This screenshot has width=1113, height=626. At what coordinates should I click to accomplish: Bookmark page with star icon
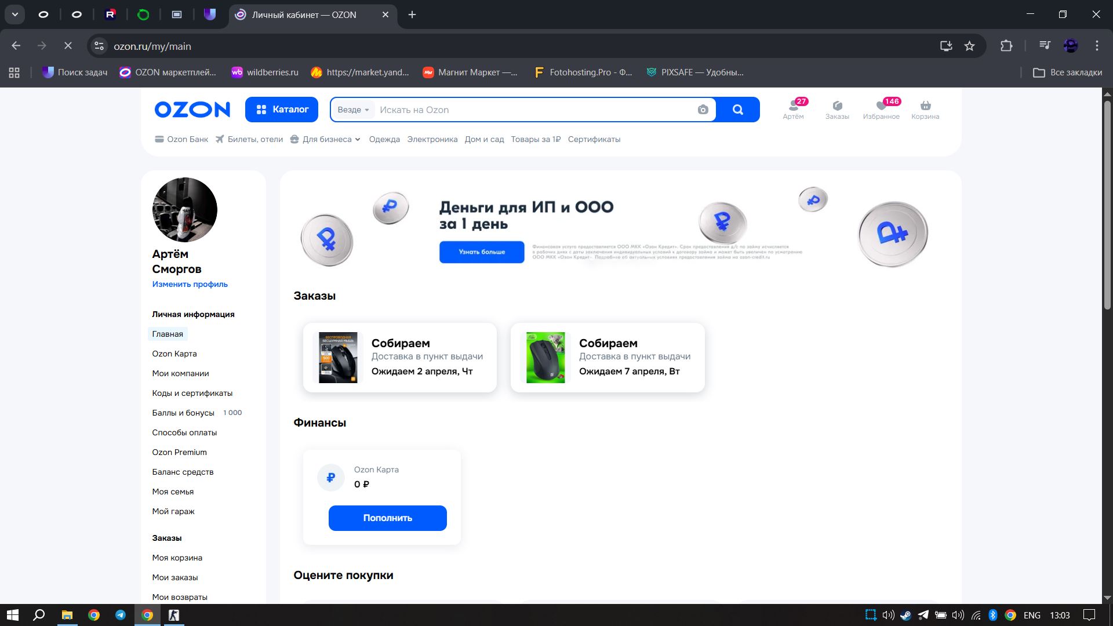[969, 46]
